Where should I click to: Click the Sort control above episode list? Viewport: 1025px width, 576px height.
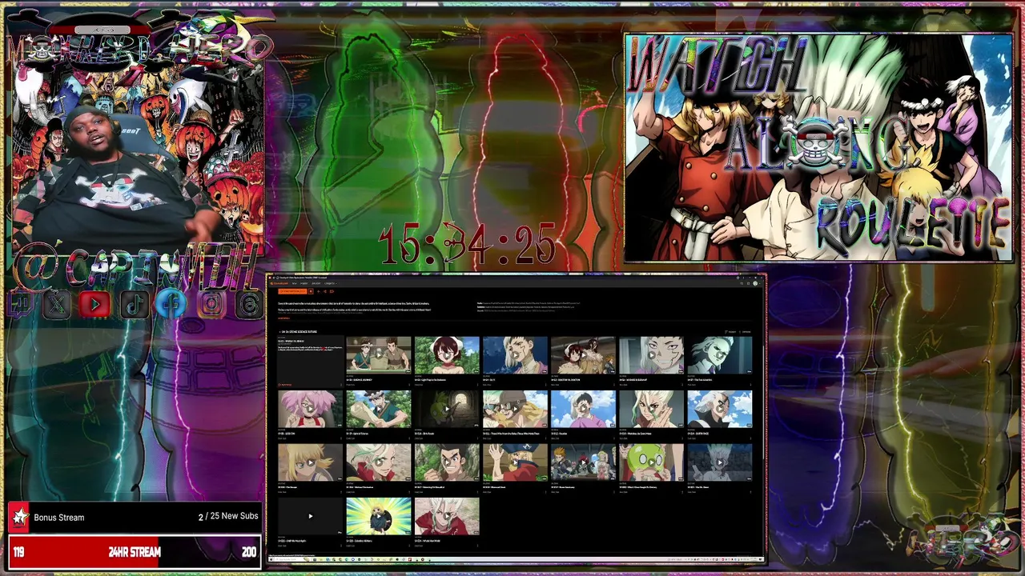(x=730, y=331)
